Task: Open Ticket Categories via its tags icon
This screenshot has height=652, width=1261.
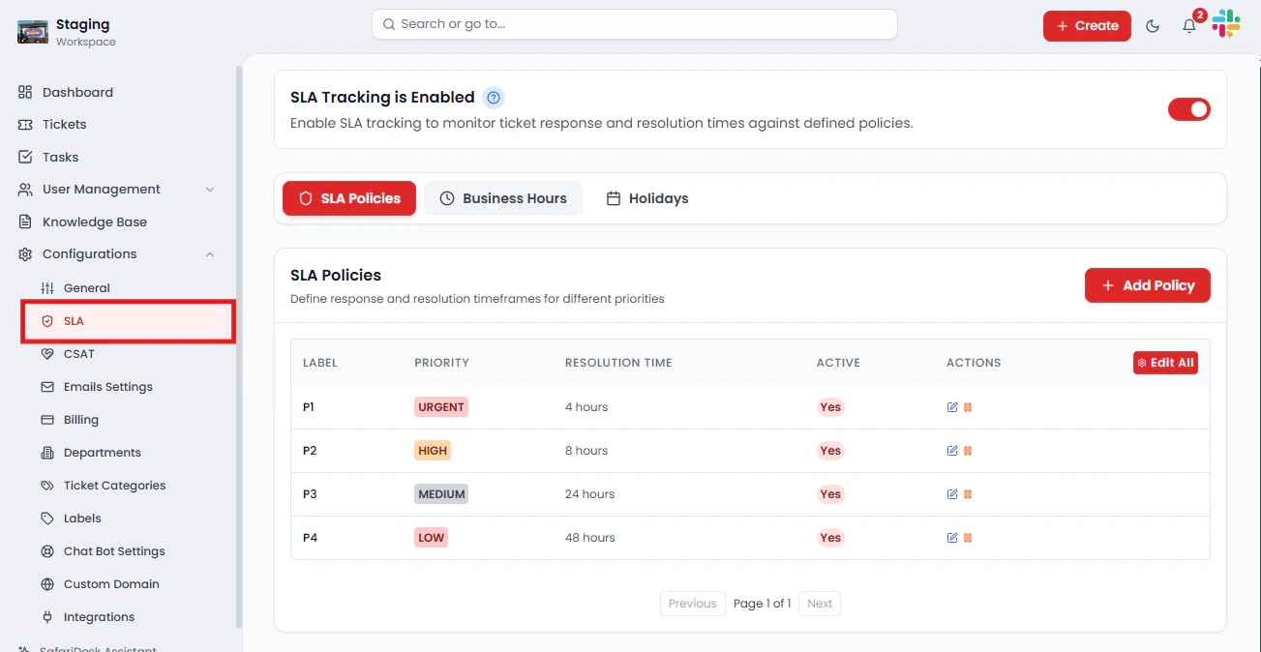Action: click(x=46, y=486)
